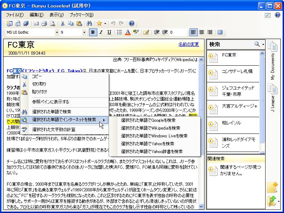Expand the search options arrow beside magnifier
The height and width of the screenshot is (213, 284).
pyautogui.click(x=263, y=44)
